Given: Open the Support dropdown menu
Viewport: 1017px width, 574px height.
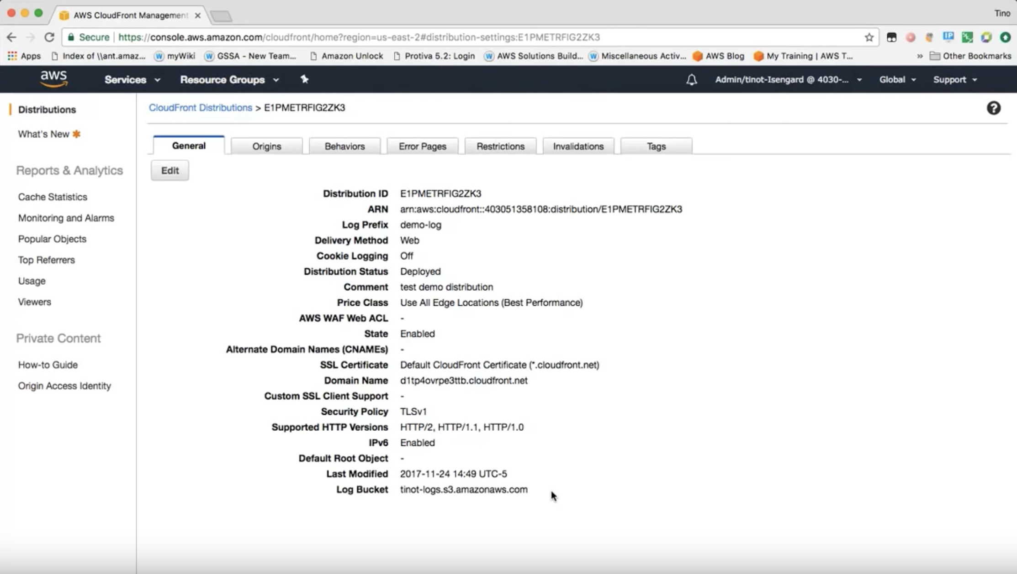Looking at the screenshot, I should coord(954,80).
